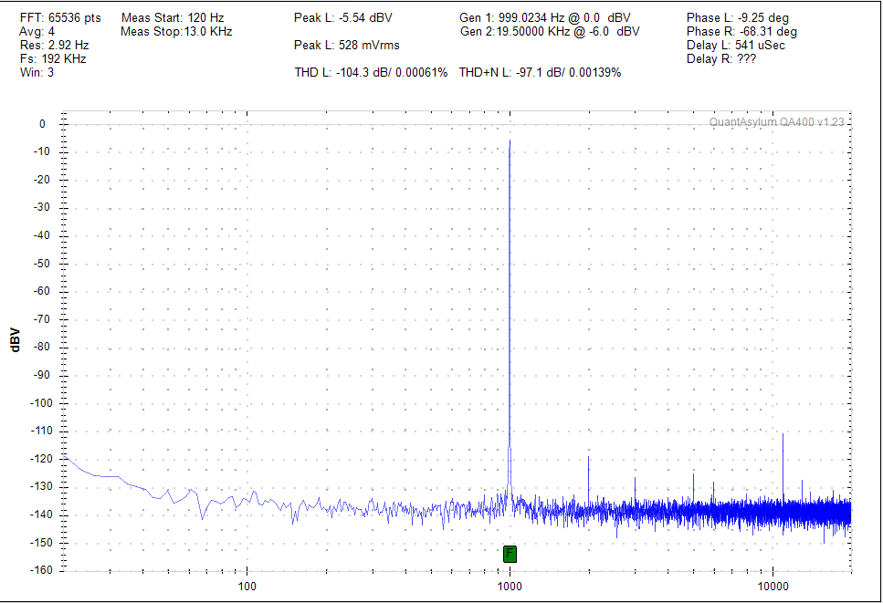Click the -70 y-axis label
The width and height of the screenshot is (883, 603).
click(x=42, y=319)
